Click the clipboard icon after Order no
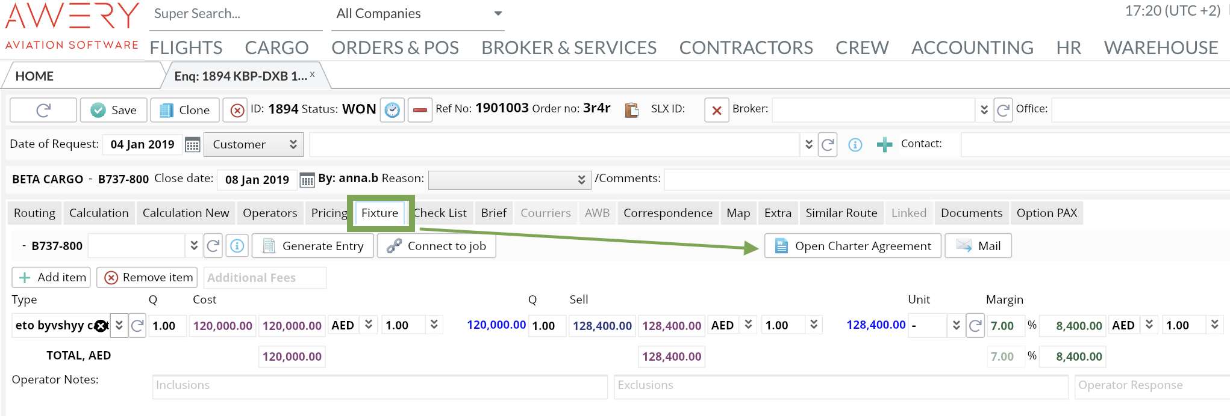Screen dimensions: 1230x416 click(631, 110)
